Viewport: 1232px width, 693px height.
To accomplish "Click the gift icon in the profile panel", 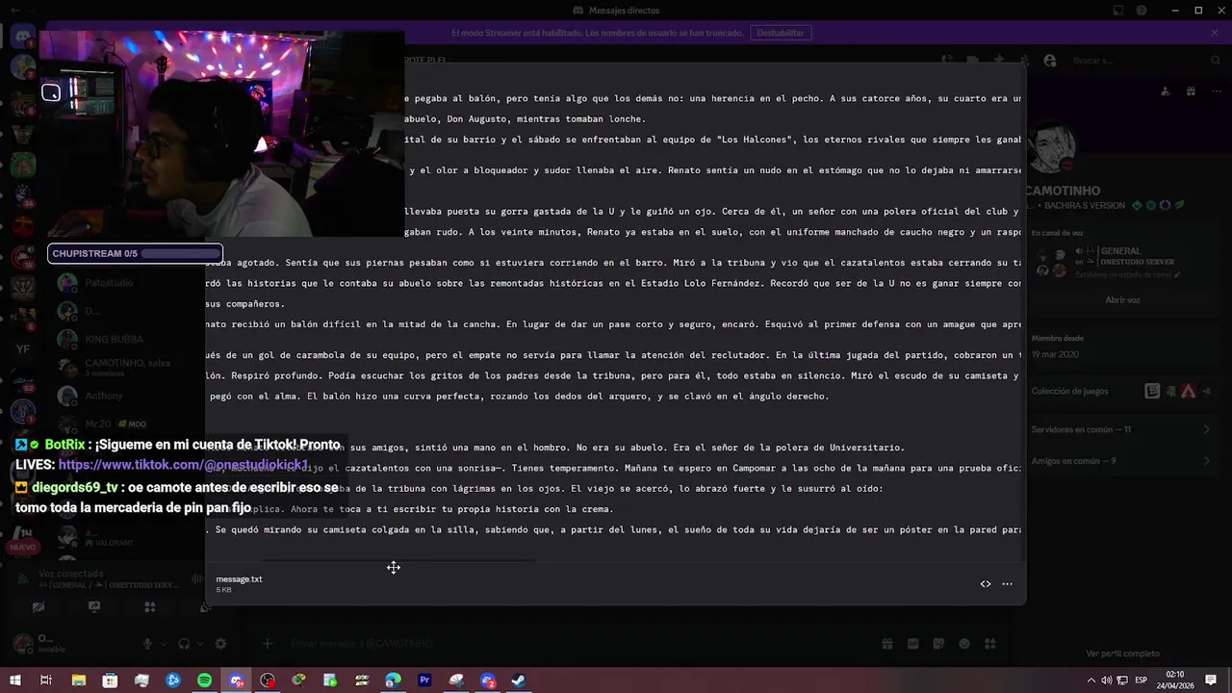I will click(x=1191, y=91).
